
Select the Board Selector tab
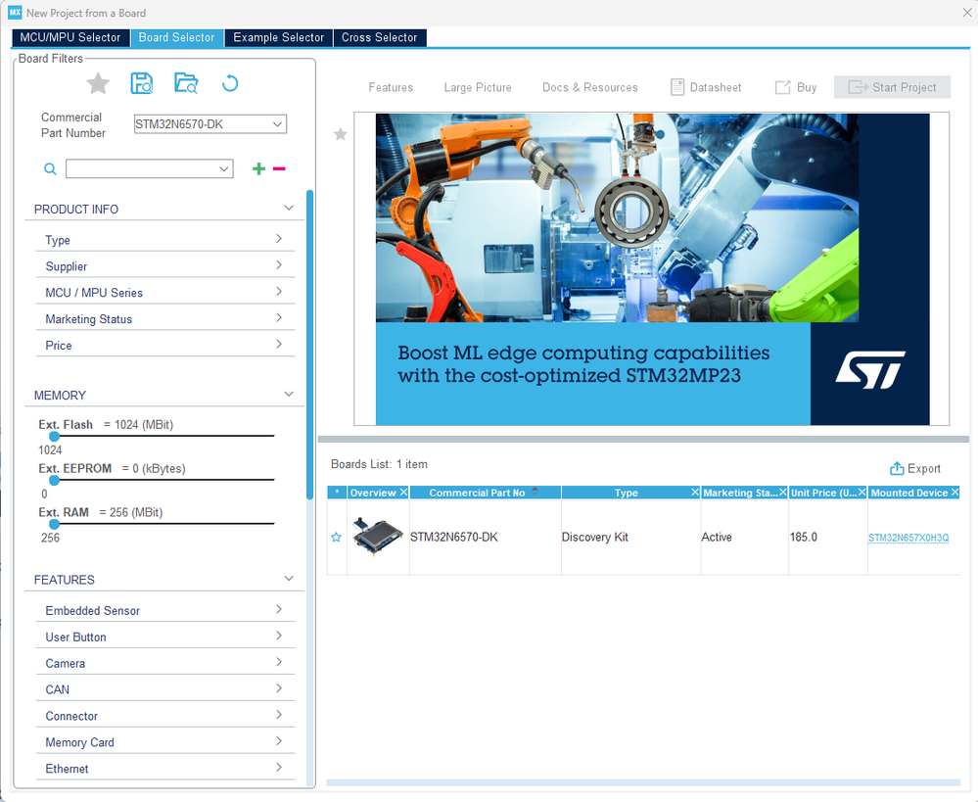[x=176, y=37]
